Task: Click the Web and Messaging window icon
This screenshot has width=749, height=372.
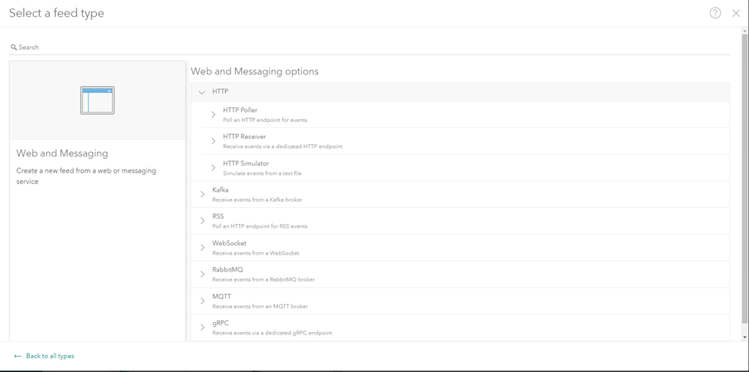Action: tap(98, 100)
